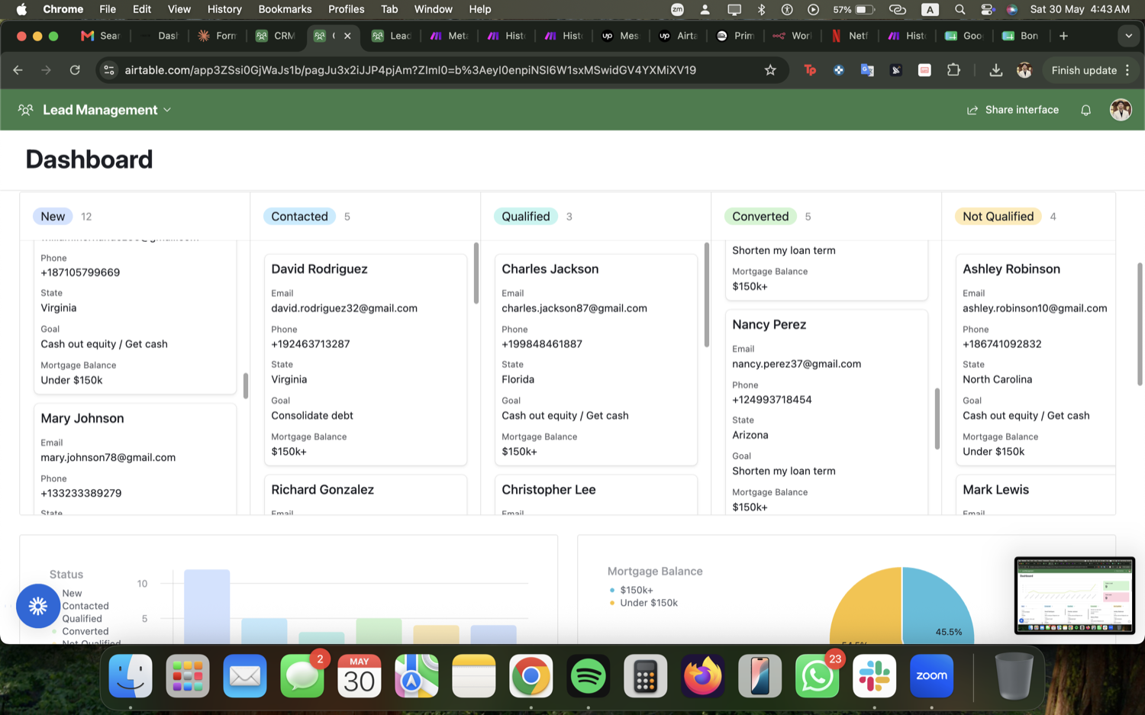Switch to the Gmail Search browser tab

pos(102,36)
